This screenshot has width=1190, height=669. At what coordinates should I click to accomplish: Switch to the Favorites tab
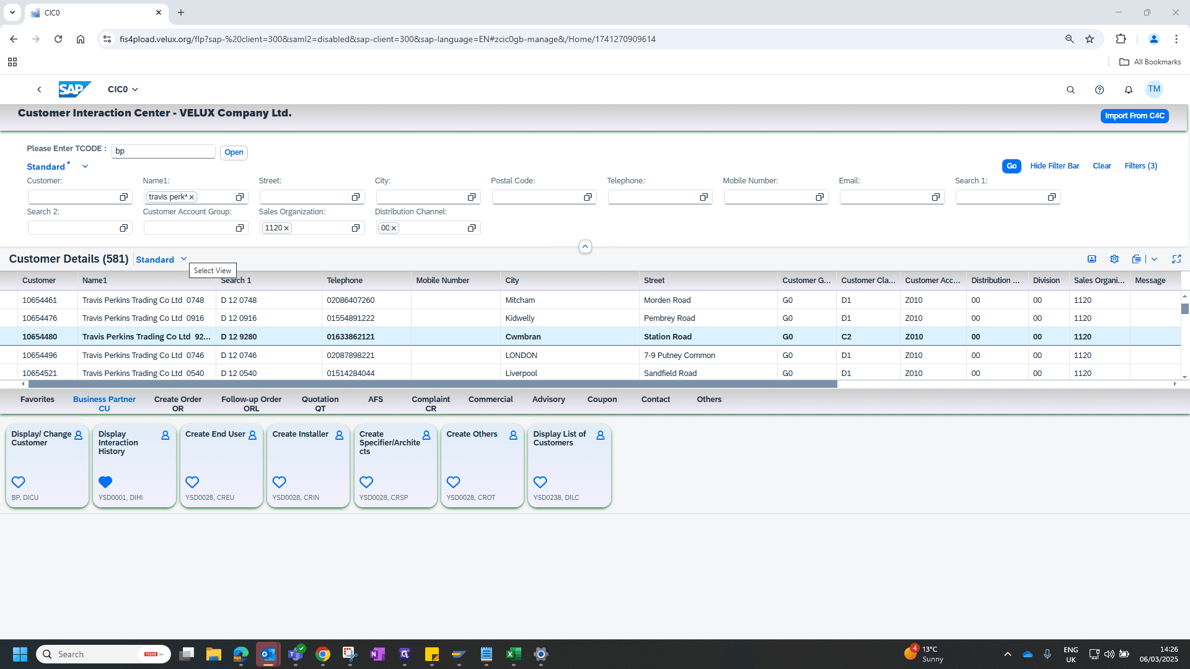point(37,400)
